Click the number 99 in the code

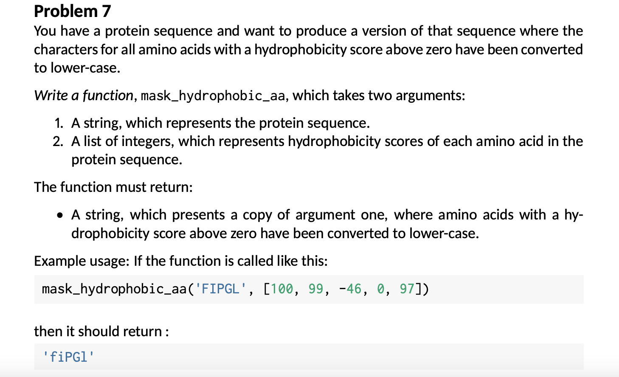tap(316, 289)
